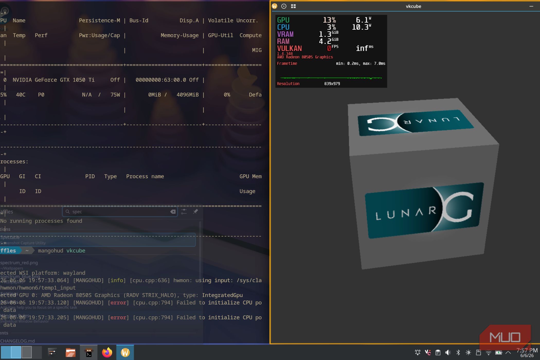Clear the 'spec' search text with backspace icon

click(173, 212)
